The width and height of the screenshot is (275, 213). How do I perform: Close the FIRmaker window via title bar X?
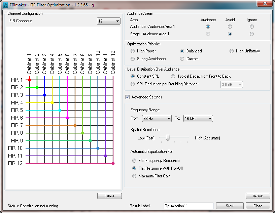265,3
